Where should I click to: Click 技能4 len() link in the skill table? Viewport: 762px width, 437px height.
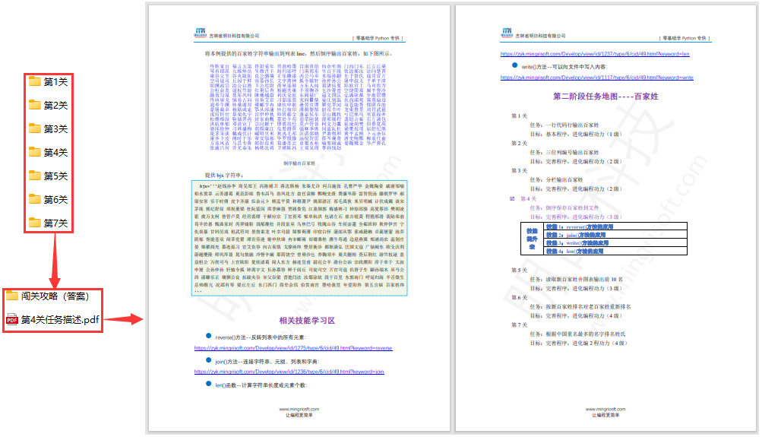(574, 252)
